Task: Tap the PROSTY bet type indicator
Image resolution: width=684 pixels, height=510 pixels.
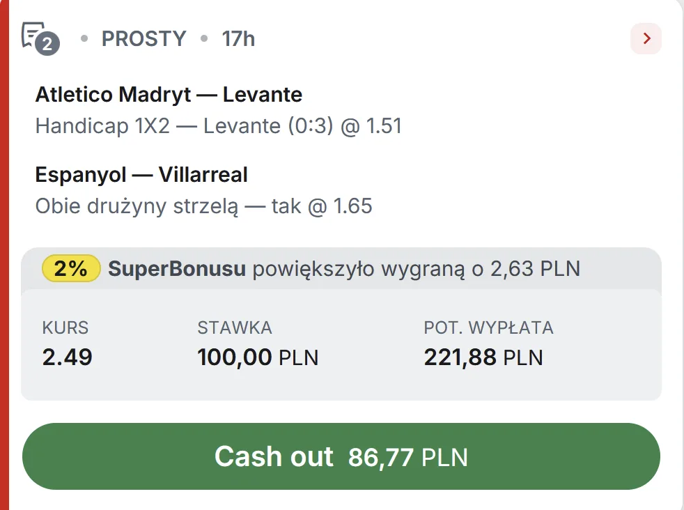Action: click(143, 39)
